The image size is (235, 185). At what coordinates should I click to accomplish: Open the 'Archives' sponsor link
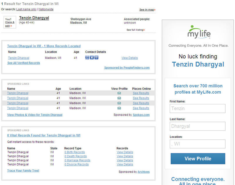coord(144,172)
